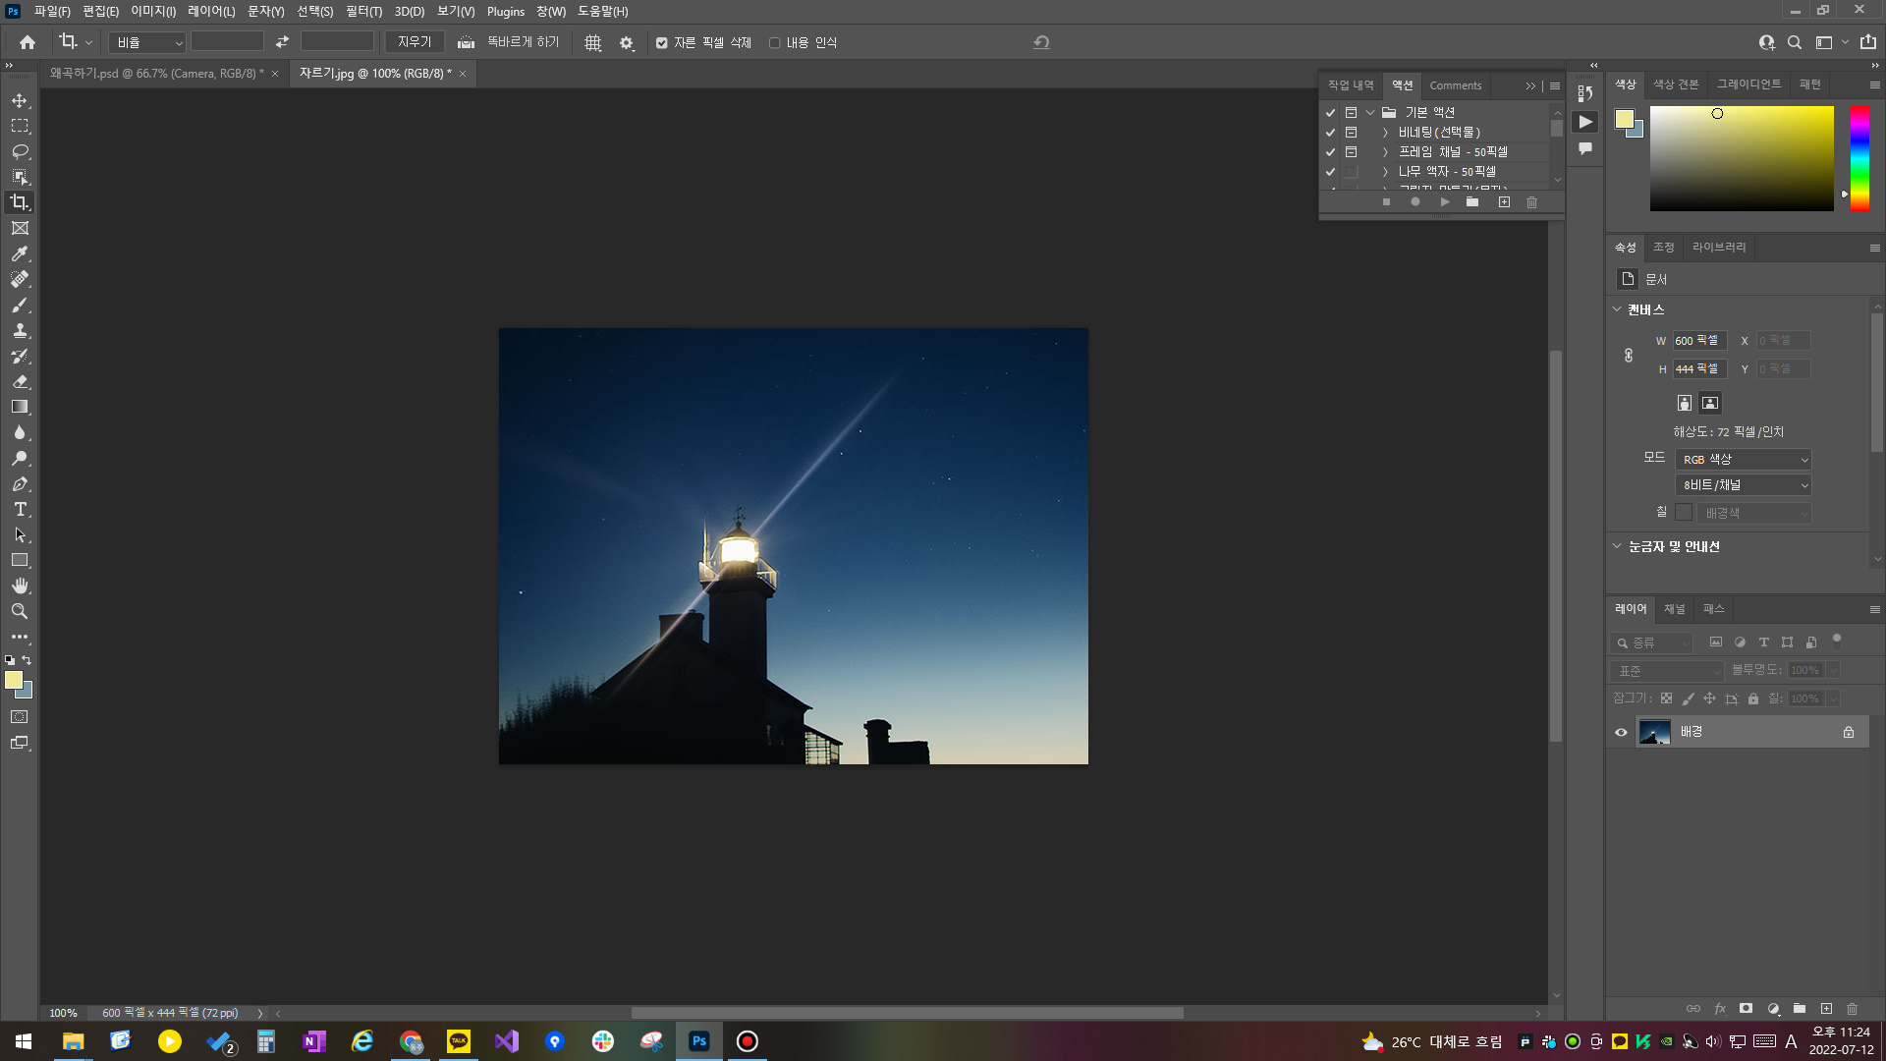Pick a color in the color field
The width and height of the screenshot is (1886, 1061).
(1742, 158)
